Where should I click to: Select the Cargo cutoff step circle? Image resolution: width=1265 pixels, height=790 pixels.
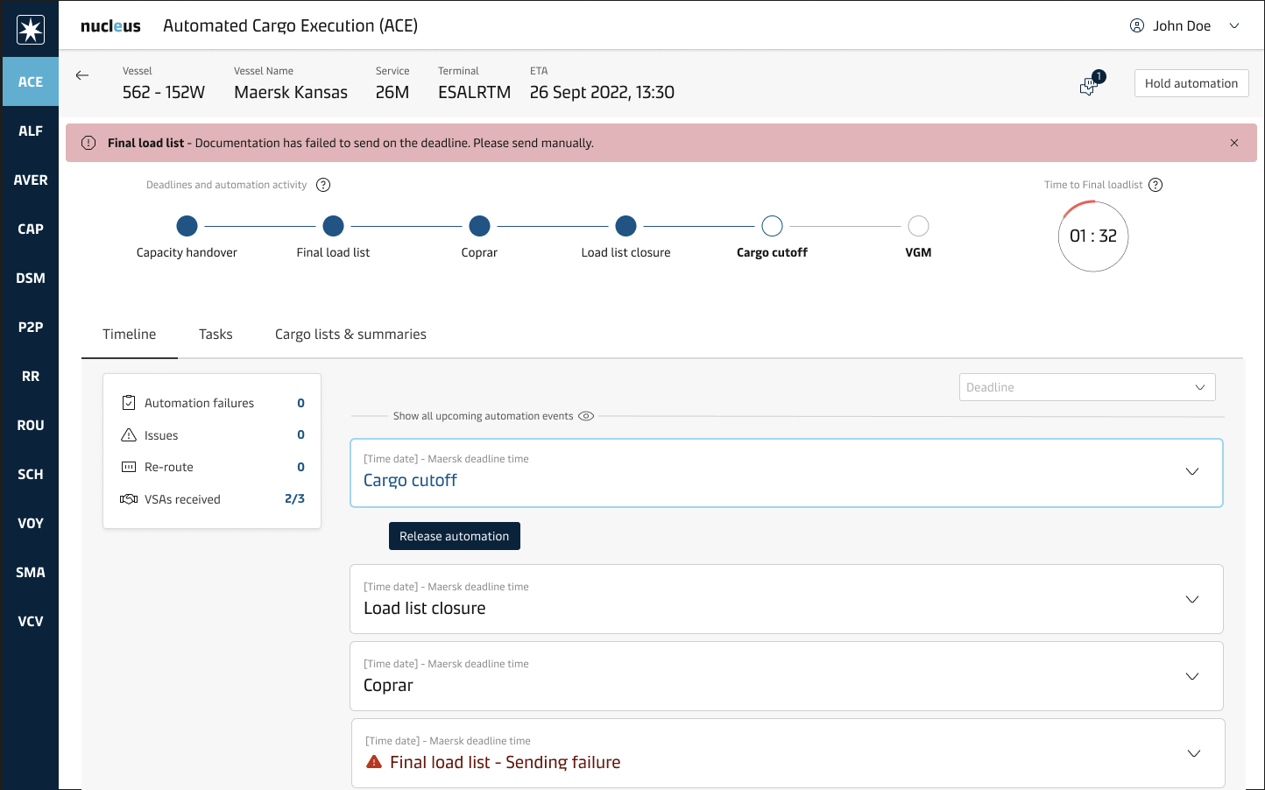click(772, 226)
